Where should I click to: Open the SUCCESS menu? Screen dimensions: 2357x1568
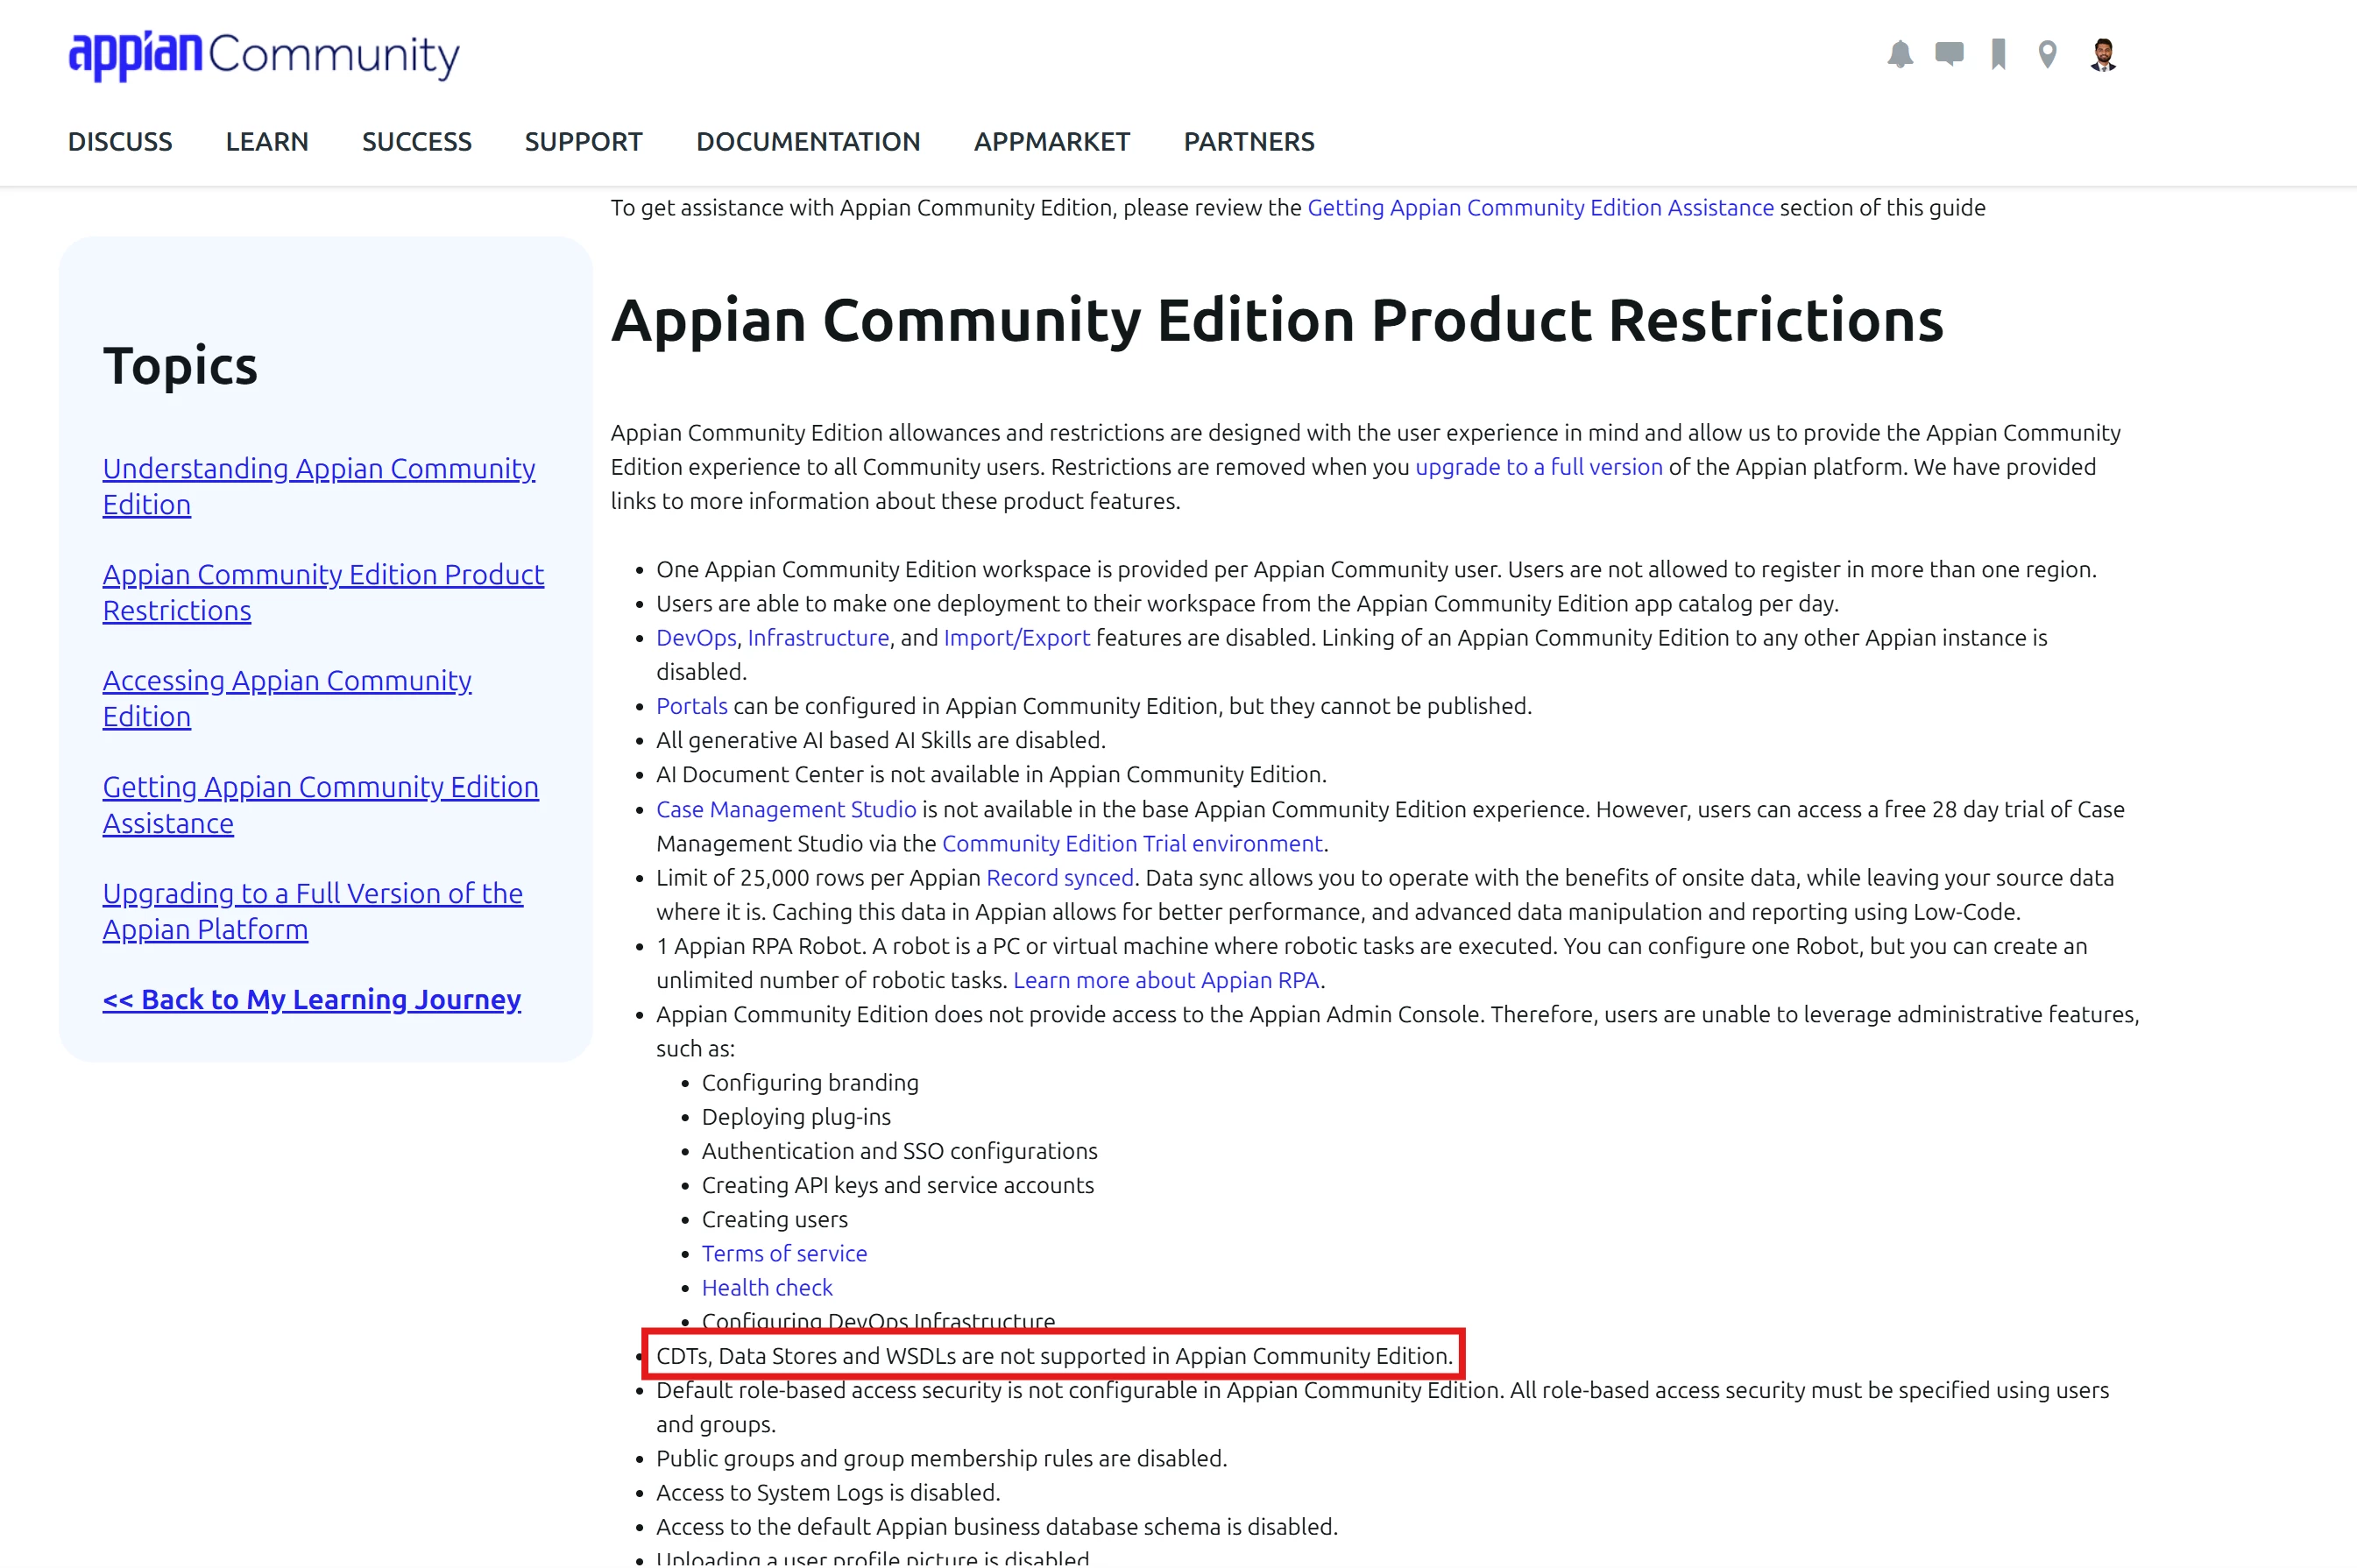coord(417,142)
